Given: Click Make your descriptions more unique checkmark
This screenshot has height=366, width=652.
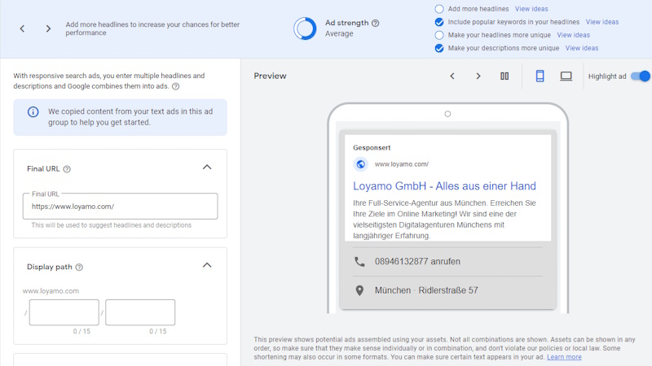Looking at the screenshot, I should pyautogui.click(x=439, y=48).
